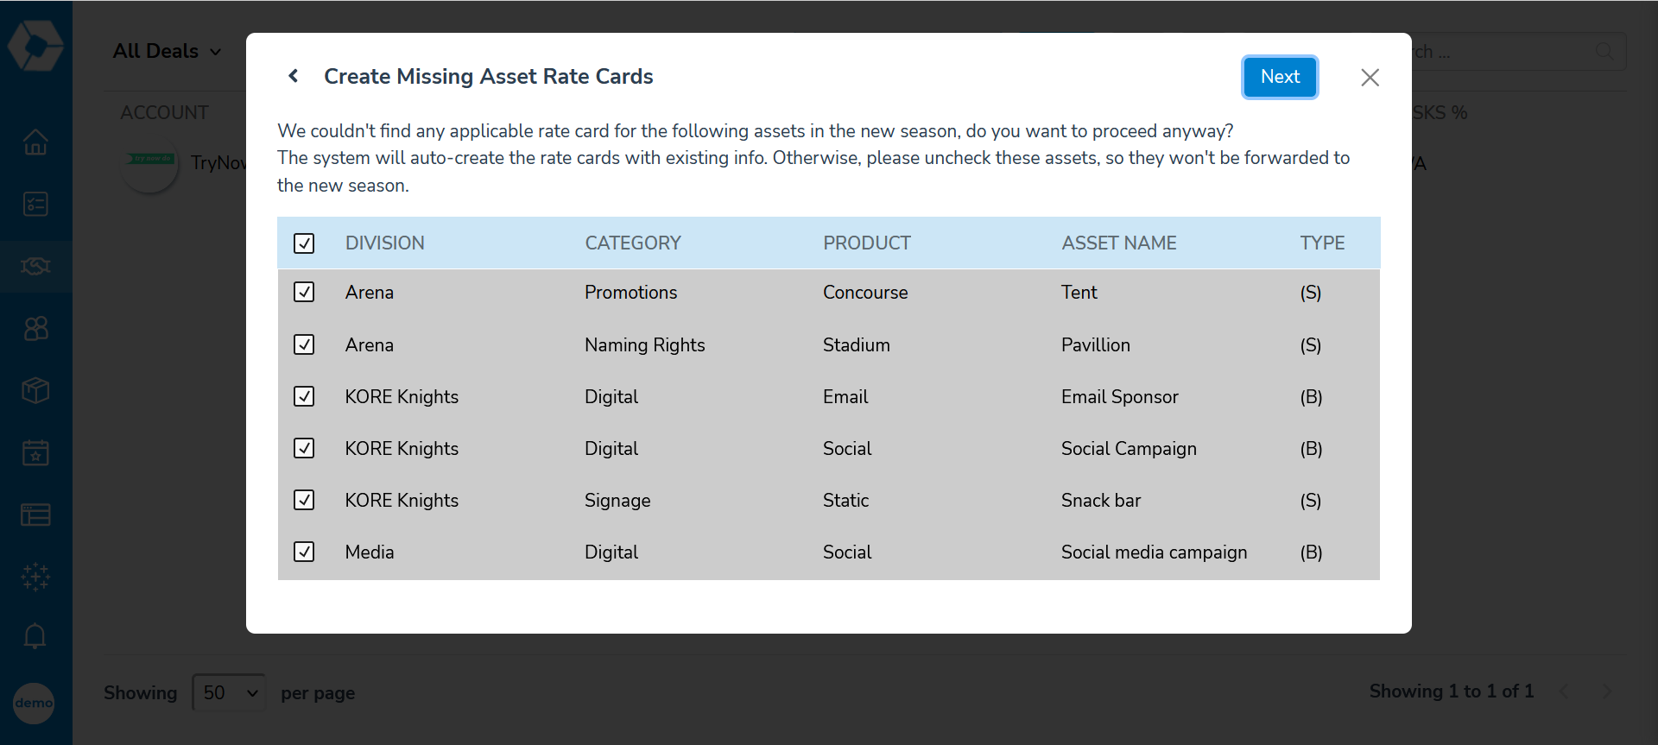Click the ASSET NAME column header
Viewport: 1658px width, 745px height.
click(1119, 243)
